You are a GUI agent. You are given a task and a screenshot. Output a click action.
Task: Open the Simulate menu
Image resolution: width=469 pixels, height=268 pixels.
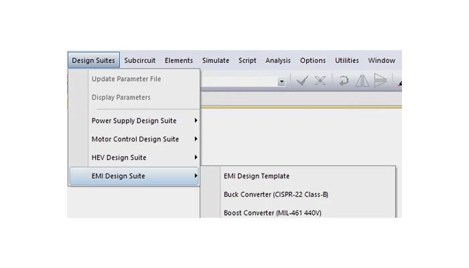[x=216, y=60]
